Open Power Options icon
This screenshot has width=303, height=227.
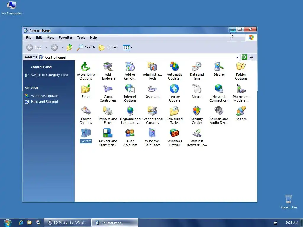[86, 115]
